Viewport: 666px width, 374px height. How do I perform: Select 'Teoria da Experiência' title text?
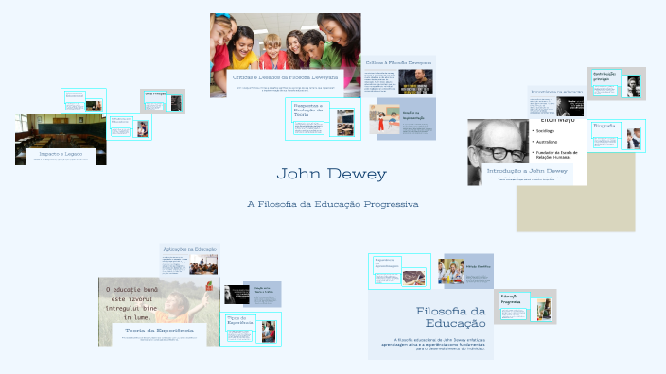(159, 331)
